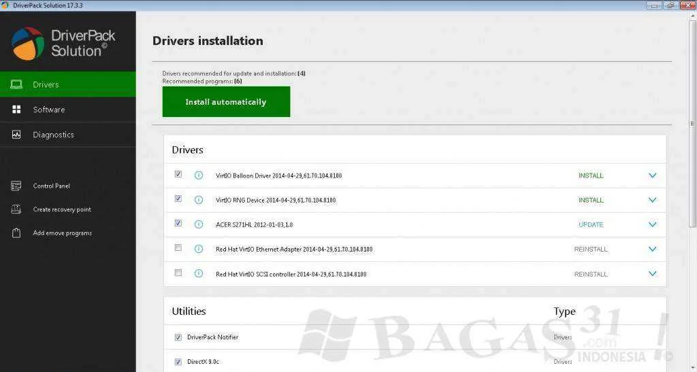Select Red Hat VirtIO SCSI controller text
This screenshot has width=697, height=372.
(291, 274)
